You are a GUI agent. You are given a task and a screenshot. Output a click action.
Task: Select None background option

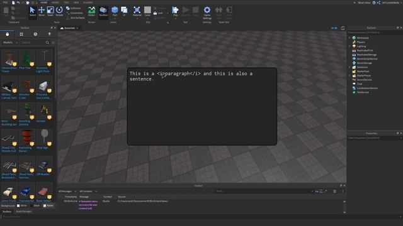tap(48, 205)
